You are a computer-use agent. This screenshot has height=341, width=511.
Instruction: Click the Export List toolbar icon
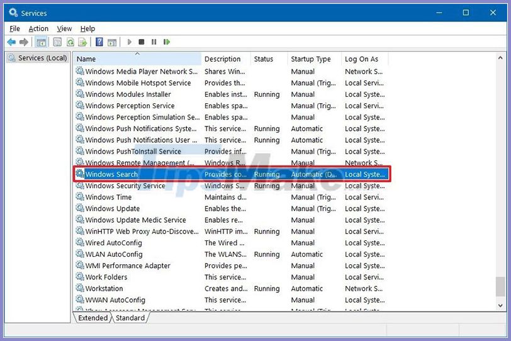(82, 42)
